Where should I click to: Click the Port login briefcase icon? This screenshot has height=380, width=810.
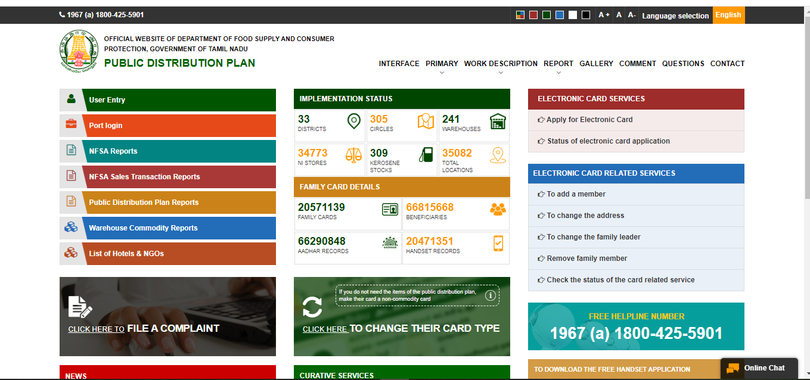pos(71,124)
